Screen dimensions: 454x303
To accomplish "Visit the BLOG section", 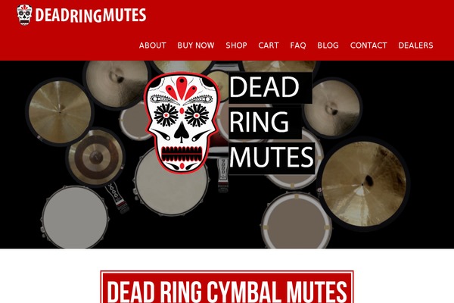I will [328, 45].
